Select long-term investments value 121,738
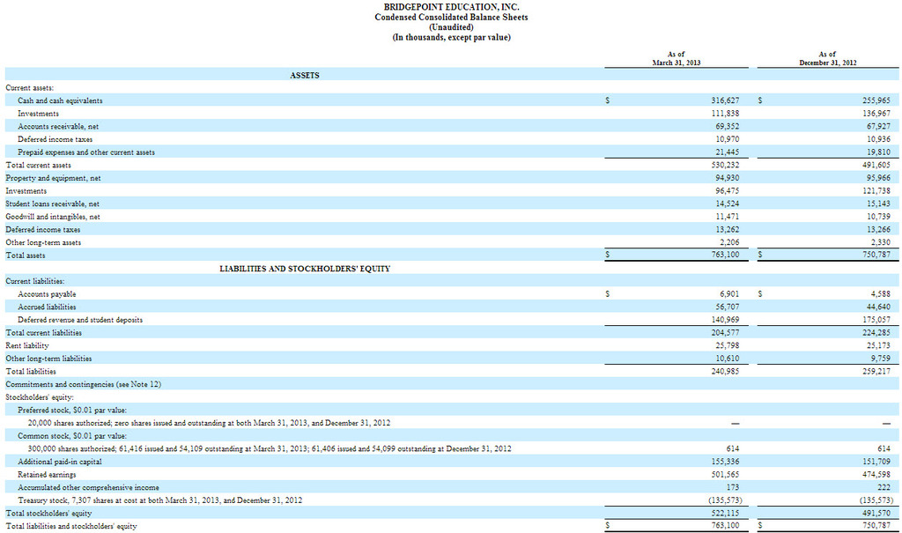Screen dimensions: 902x533 pos(876,191)
